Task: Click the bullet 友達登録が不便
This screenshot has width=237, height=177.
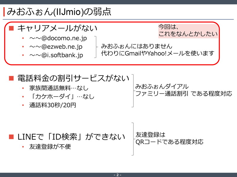Action: coord(50,147)
